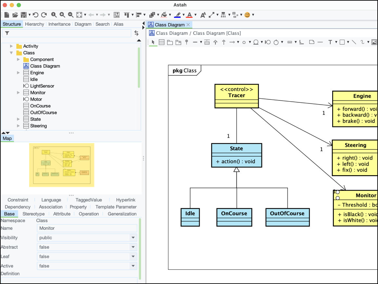Select the Rectangle shape tool
Screen dimensions: 378x284
342,42
